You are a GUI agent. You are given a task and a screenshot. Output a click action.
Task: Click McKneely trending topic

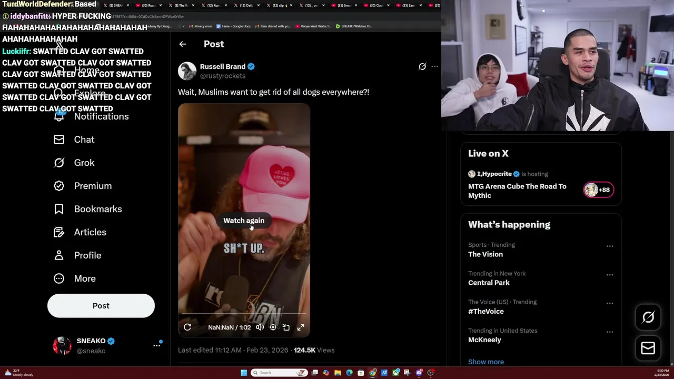[x=484, y=340]
